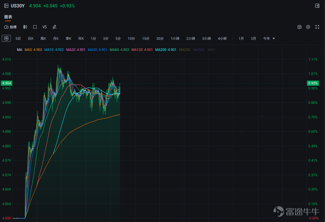Toggle the 1D intraday view button
This screenshot has width=325, height=222.
point(6,38)
